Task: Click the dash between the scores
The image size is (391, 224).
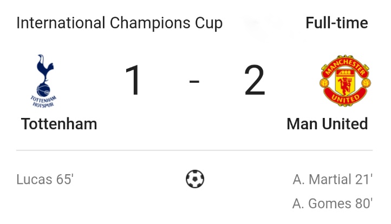Action: pos(194,82)
